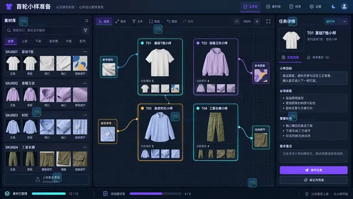
Task: Select SKU001 pattern detail thumbnail
Action: [x=80, y=64]
